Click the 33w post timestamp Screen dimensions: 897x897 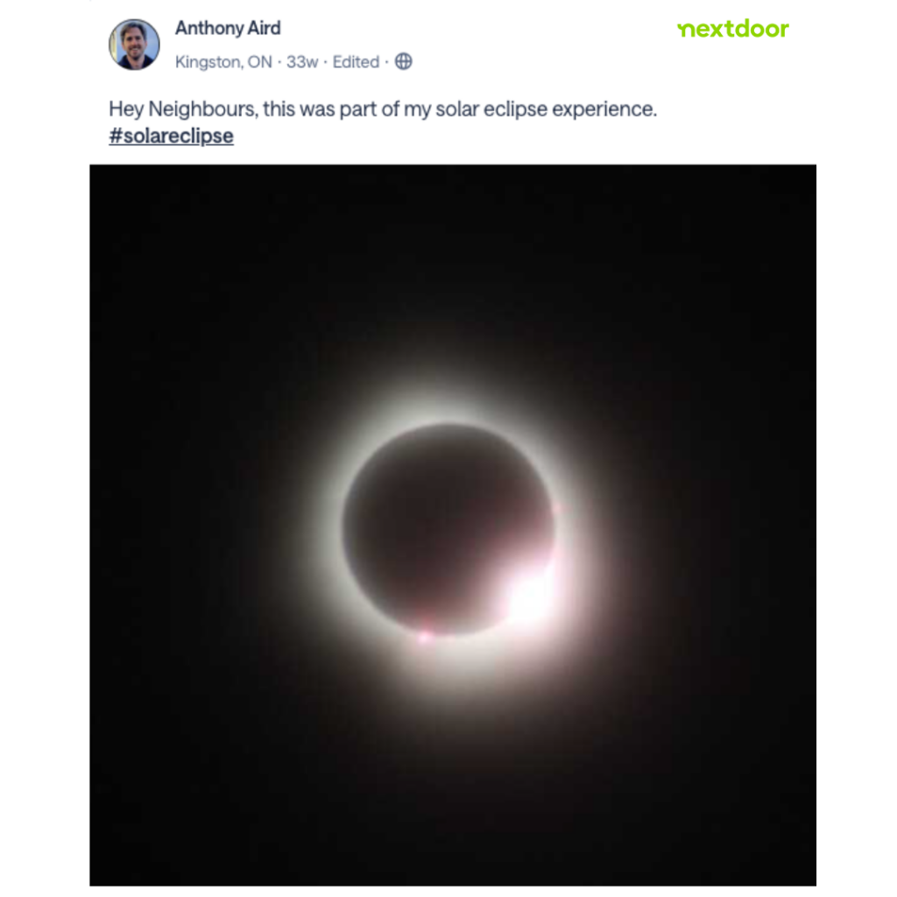(x=302, y=62)
